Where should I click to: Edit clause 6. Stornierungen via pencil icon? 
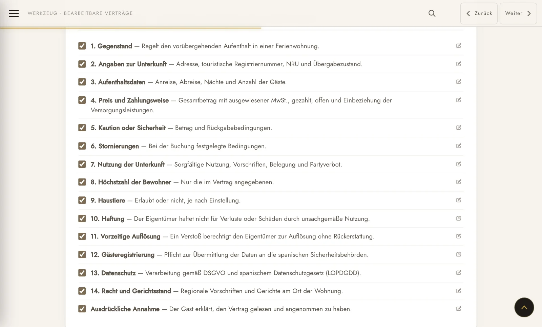pyautogui.click(x=459, y=146)
